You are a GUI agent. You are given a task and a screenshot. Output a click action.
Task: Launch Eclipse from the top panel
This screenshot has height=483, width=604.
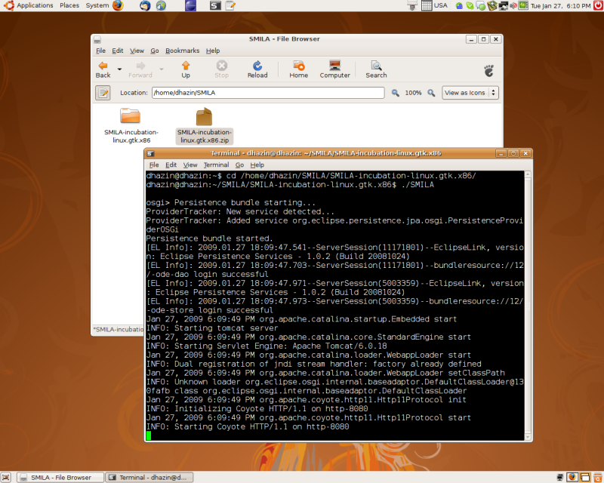pyautogui.click(x=190, y=5)
